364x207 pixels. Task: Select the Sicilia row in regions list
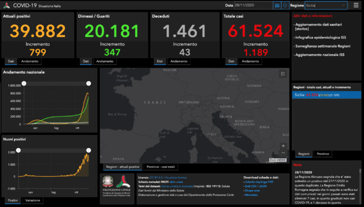pos(326,95)
